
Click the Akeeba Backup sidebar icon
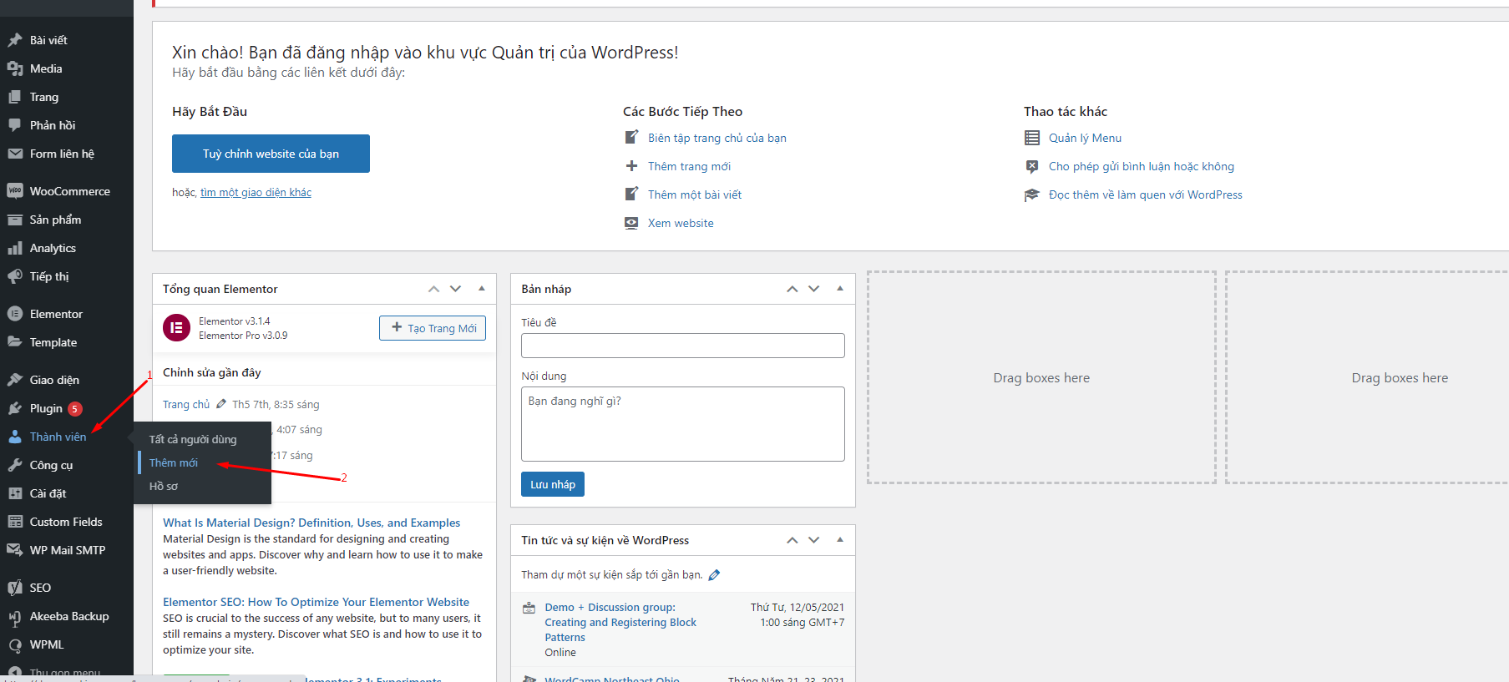click(x=15, y=617)
